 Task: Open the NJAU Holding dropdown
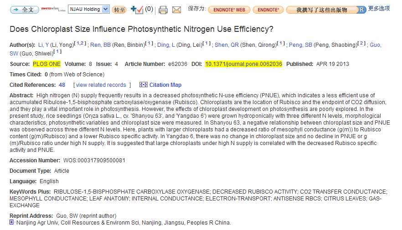point(89,9)
